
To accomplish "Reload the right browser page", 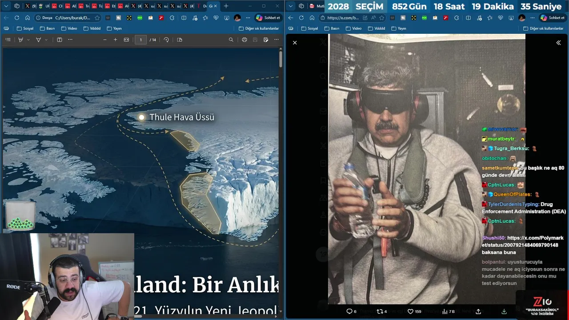I will [x=301, y=18].
